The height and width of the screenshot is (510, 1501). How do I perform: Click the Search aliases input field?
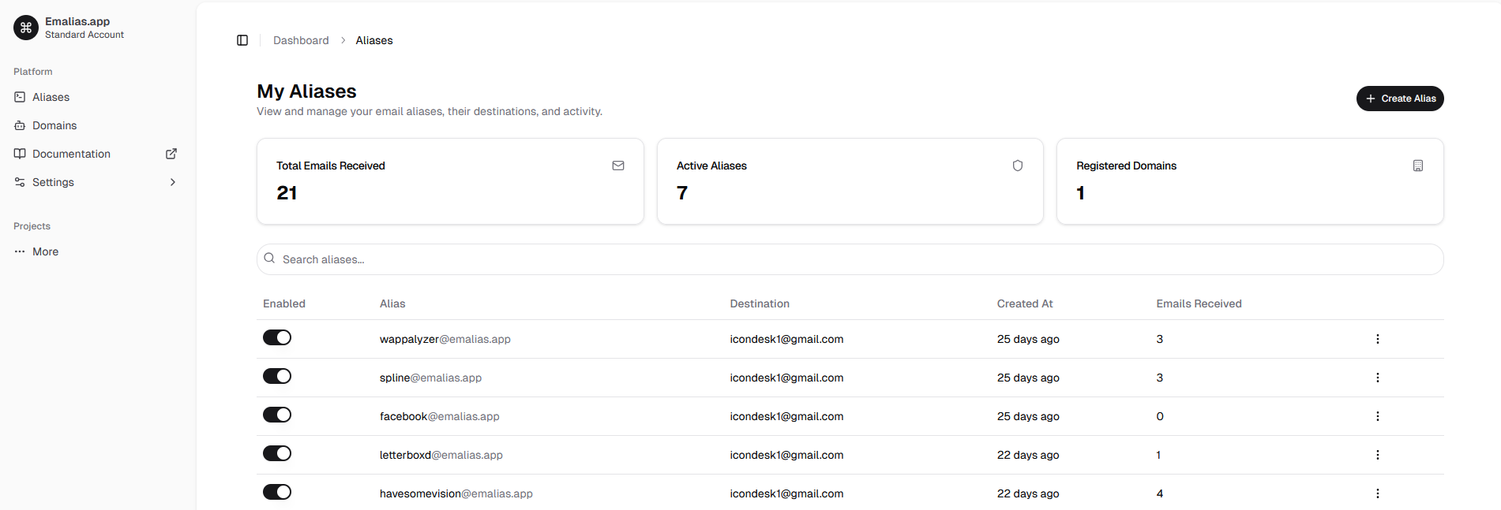(850, 259)
